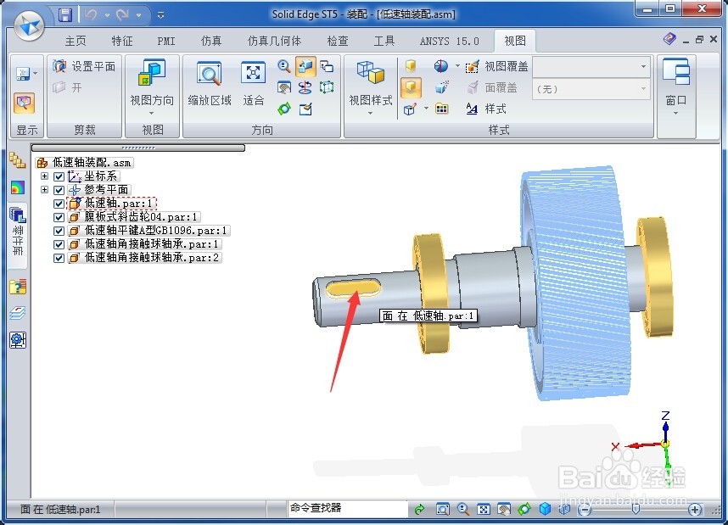Click the green rotate icon in ribbon

[283, 109]
